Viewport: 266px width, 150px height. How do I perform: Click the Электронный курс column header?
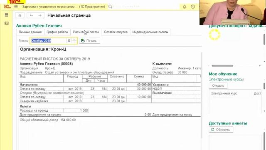click(224, 93)
